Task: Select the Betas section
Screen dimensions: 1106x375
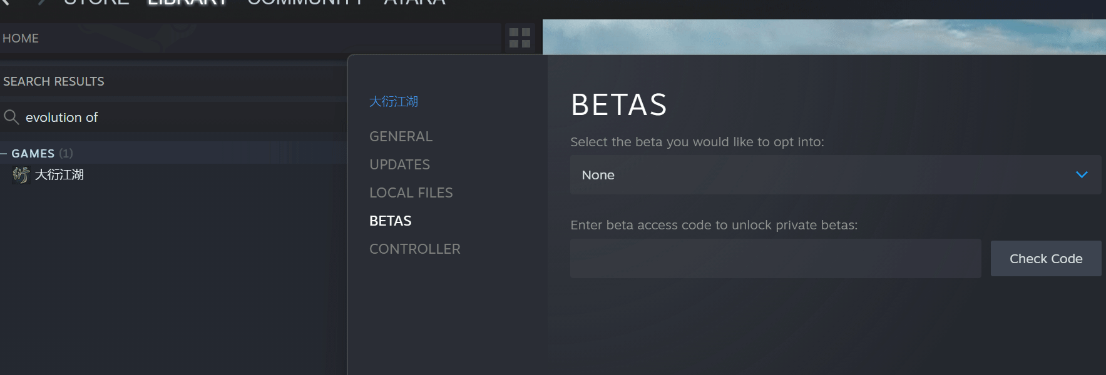Action: pyautogui.click(x=390, y=221)
